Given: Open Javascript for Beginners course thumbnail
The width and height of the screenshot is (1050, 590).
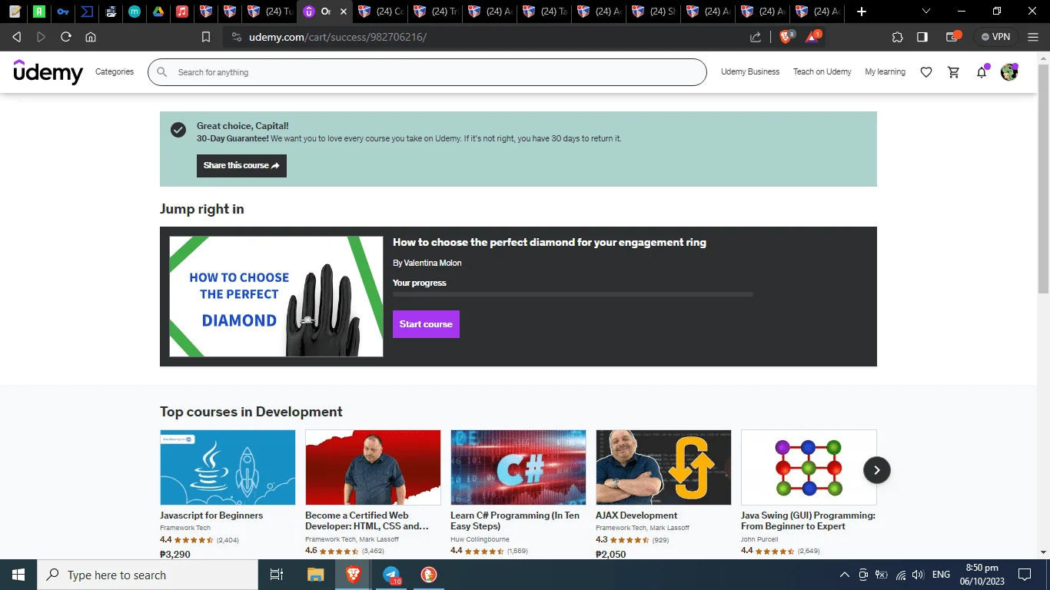Looking at the screenshot, I should click(x=228, y=467).
